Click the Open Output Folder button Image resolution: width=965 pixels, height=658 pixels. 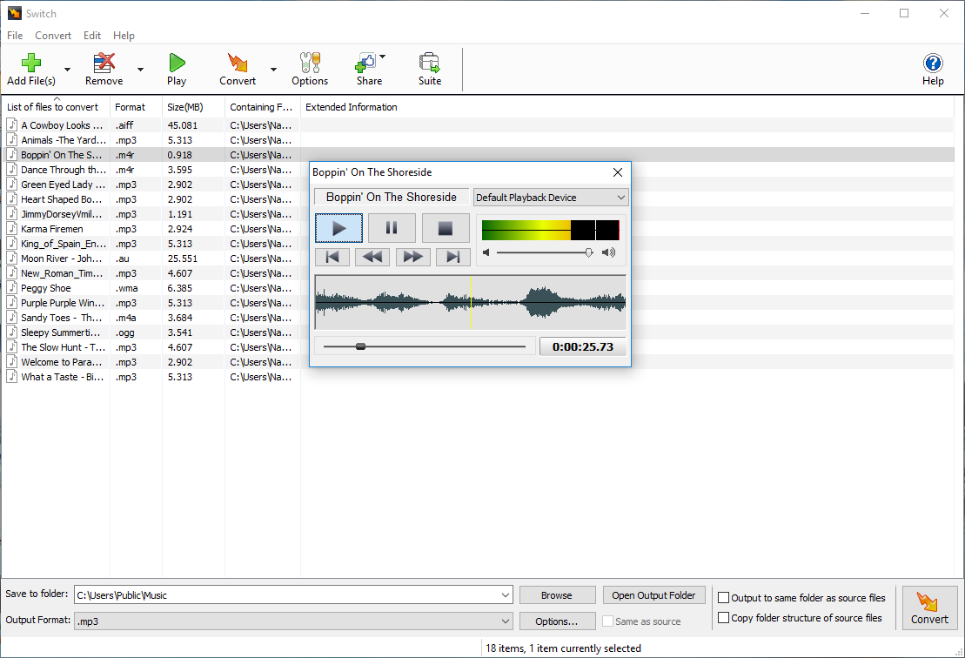point(653,594)
